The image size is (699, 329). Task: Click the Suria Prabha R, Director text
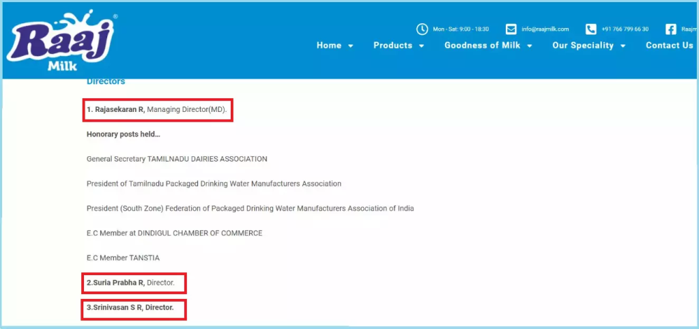pyautogui.click(x=130, y=283)
